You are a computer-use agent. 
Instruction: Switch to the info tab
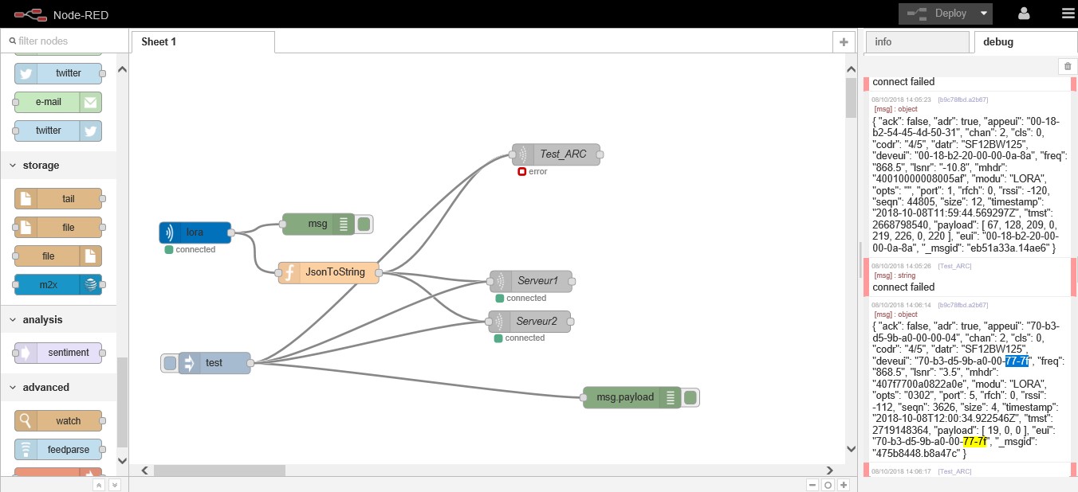click(x=915, y=42)
